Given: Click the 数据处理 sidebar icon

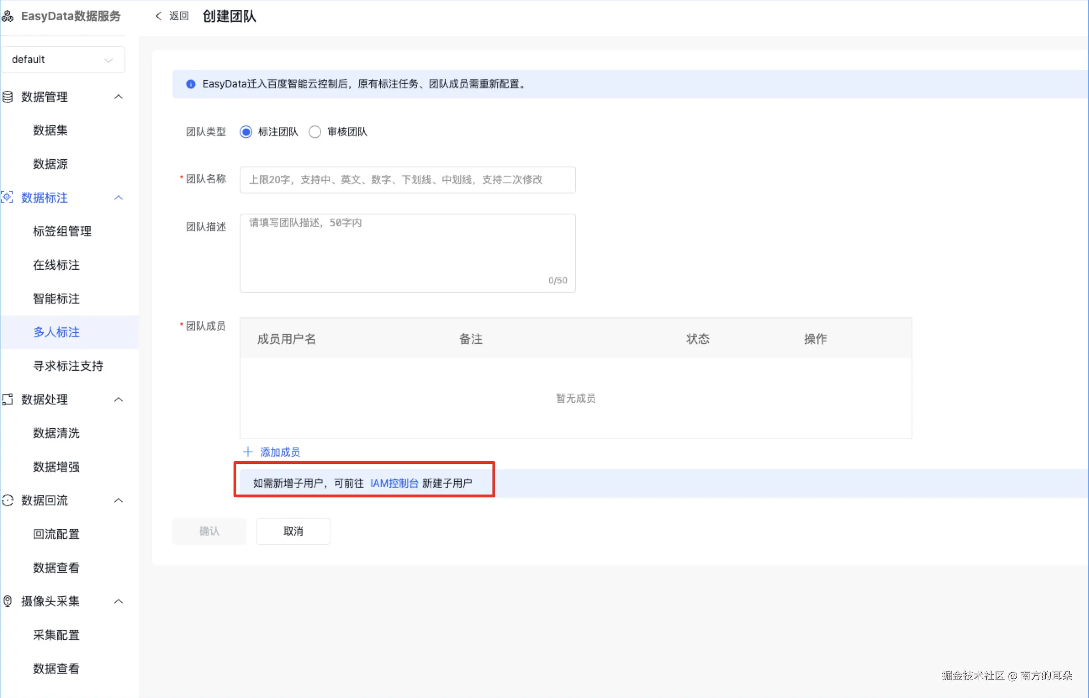Looking at the screenshot, I should coord(8,399).
